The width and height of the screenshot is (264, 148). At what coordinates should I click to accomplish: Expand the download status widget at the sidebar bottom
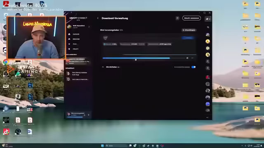pyautogui.click(x=89, y=115)
